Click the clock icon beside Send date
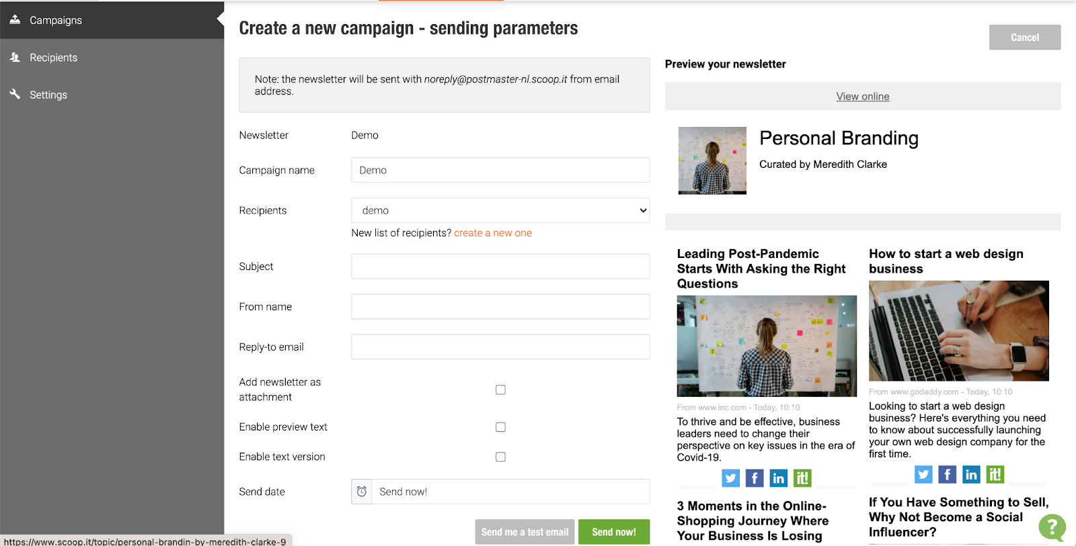Image resolution: width=1076 pixels, height=546 pixels. click(362, 492)
